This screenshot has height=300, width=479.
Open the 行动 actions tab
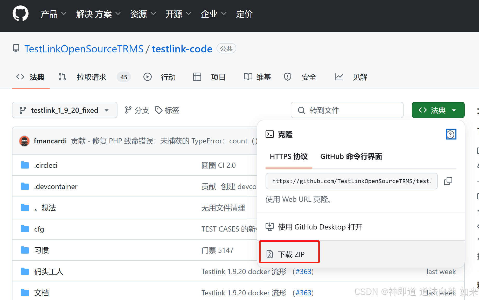tap(168, 77)
